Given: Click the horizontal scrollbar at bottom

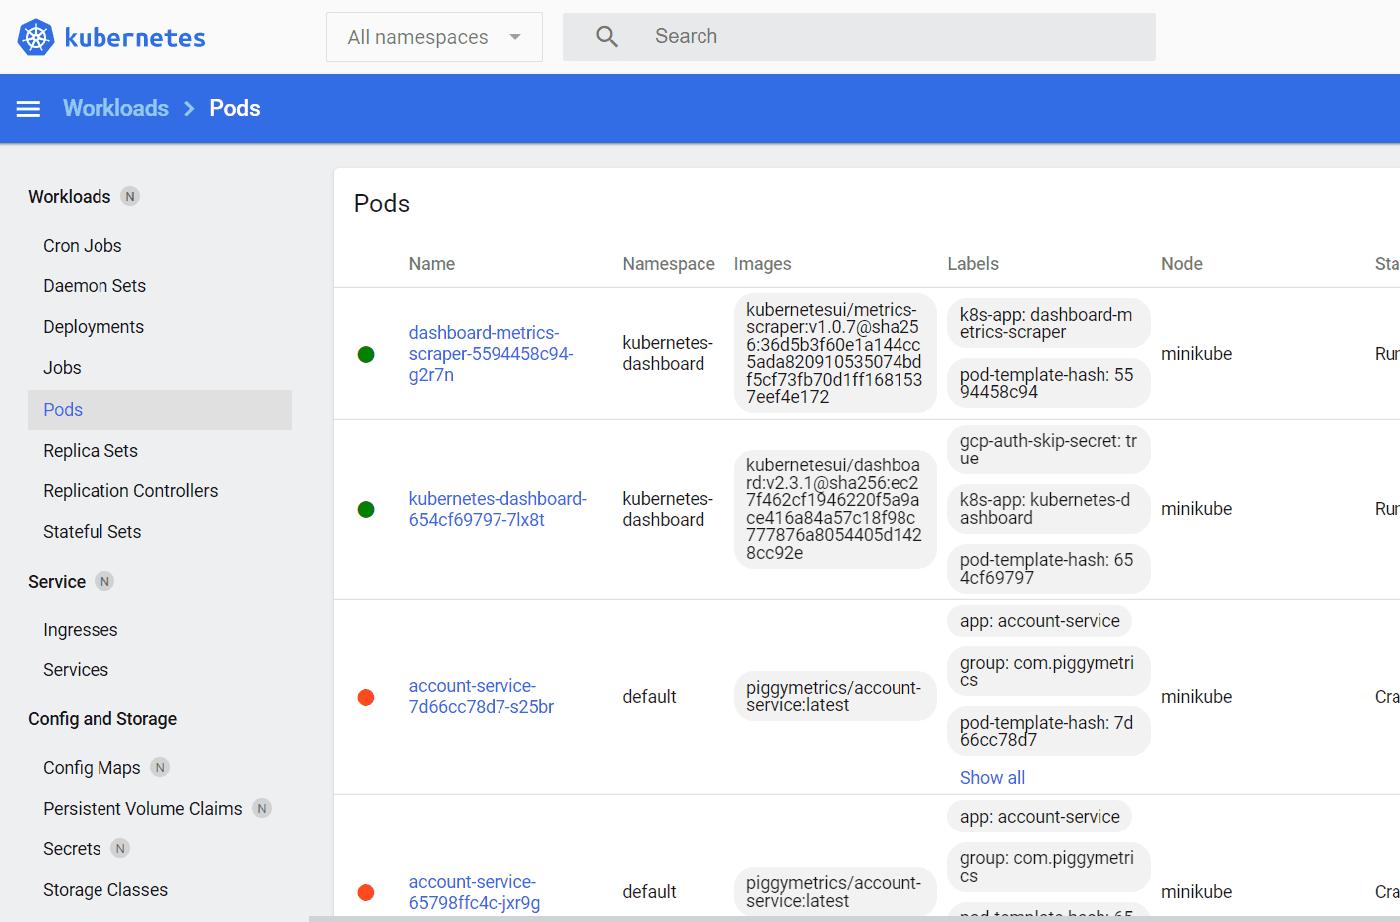Looking at the screenshot, I should 855,918.
